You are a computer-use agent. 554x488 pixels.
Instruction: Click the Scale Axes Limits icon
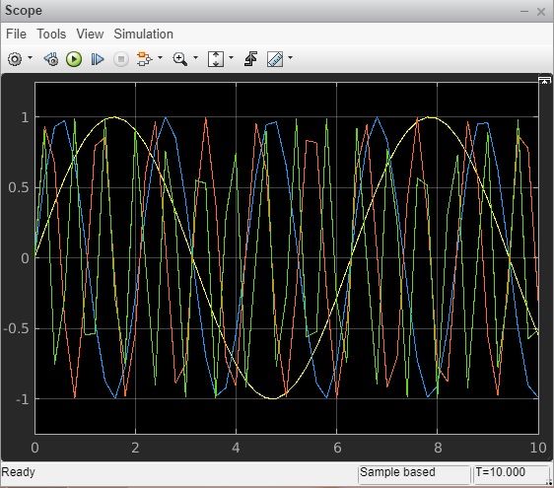coord(216,59)
